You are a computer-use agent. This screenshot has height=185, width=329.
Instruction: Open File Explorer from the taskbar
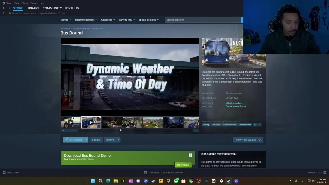point(116,181)
